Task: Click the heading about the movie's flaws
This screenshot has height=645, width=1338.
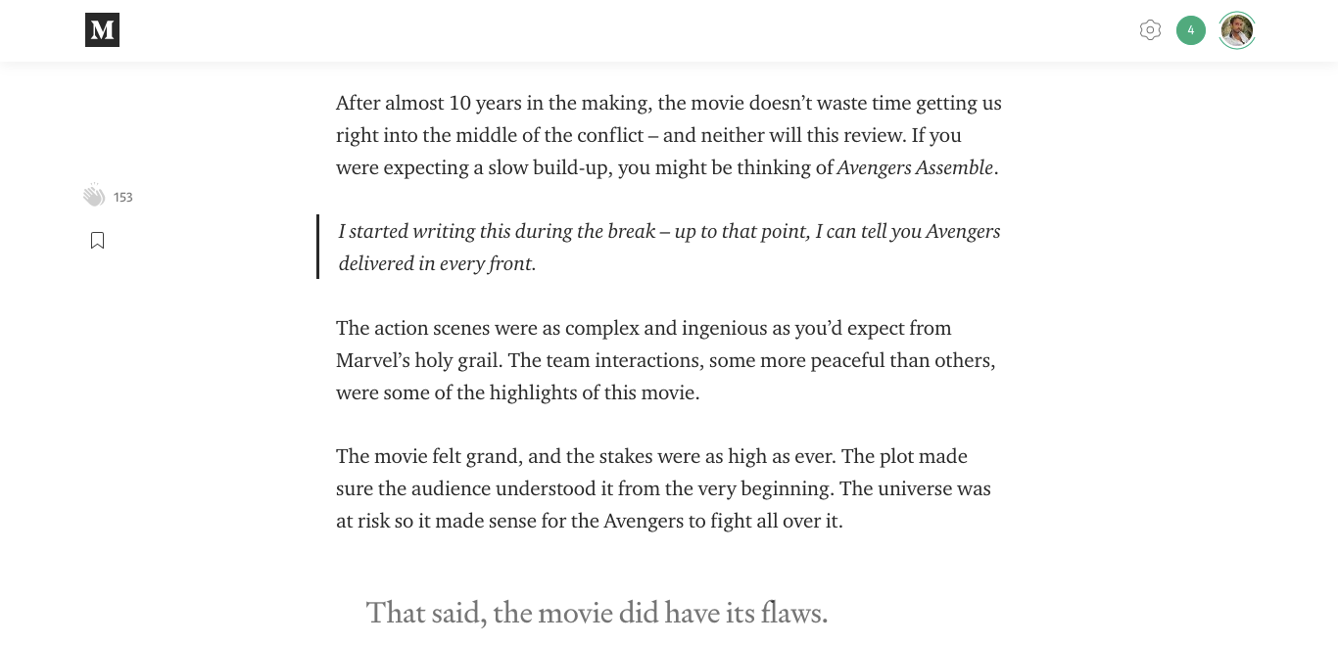Action: click(597, 612)
